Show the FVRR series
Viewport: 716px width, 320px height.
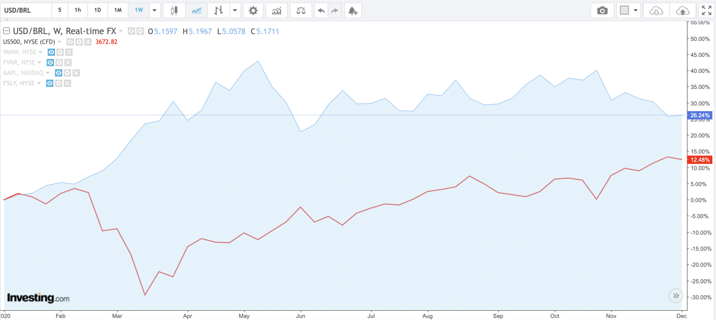point(50,62)
